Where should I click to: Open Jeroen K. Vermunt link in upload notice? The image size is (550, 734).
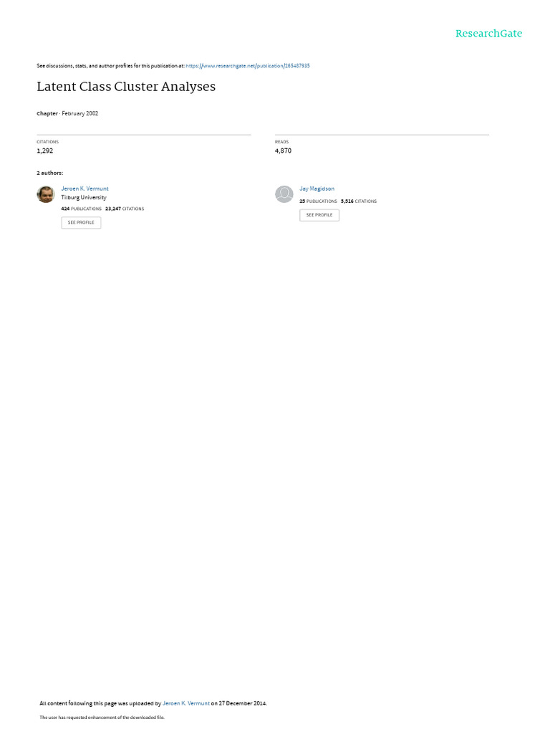(x=186, y=703)
